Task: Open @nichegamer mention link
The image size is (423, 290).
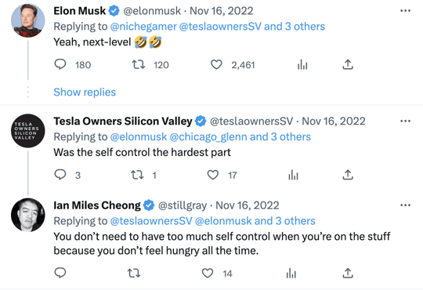Action: tap(143, 27)
